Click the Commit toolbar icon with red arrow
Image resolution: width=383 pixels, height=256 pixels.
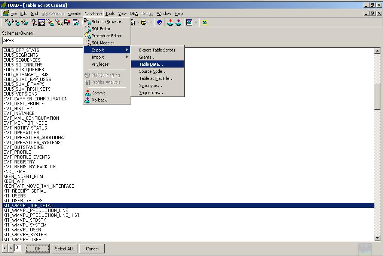[x=170, y=22]
